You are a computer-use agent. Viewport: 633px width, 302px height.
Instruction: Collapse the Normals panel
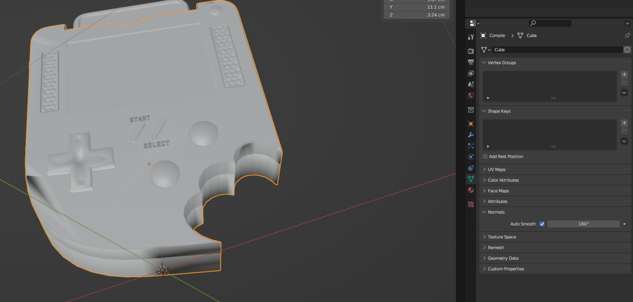tap(484, 212)
